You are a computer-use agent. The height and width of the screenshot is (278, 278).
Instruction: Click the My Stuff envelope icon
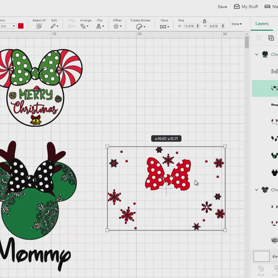click(237, 7)
